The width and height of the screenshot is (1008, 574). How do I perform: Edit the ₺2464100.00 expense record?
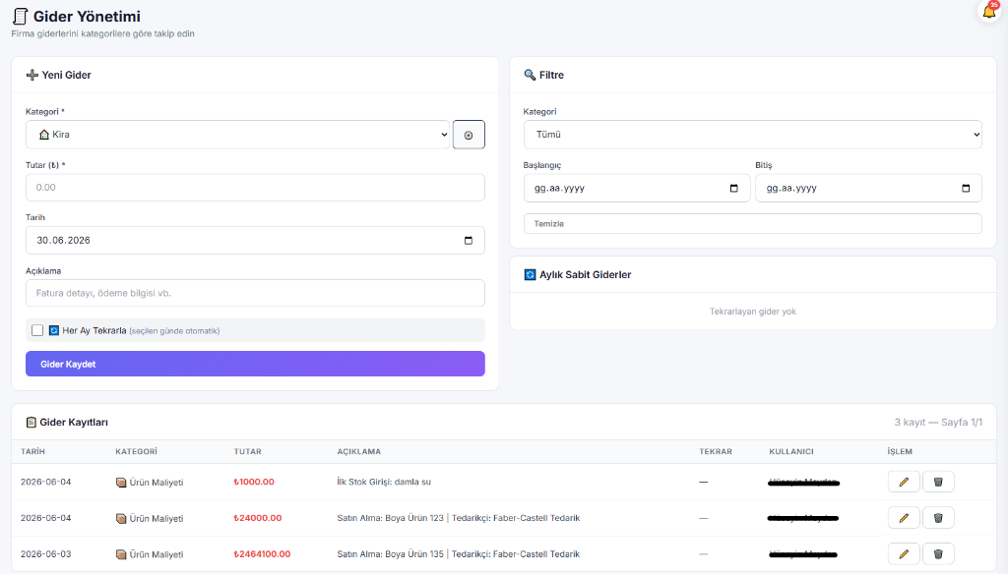pos(904,553)
